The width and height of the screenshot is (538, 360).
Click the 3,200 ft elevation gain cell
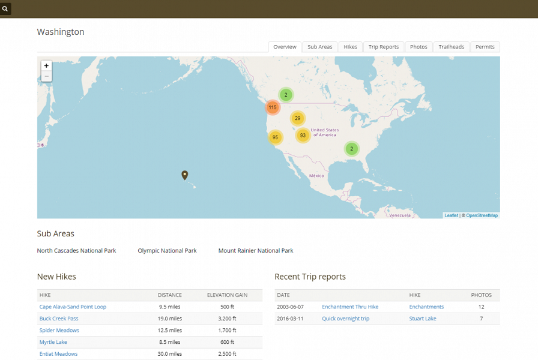[x=227, y=319]
